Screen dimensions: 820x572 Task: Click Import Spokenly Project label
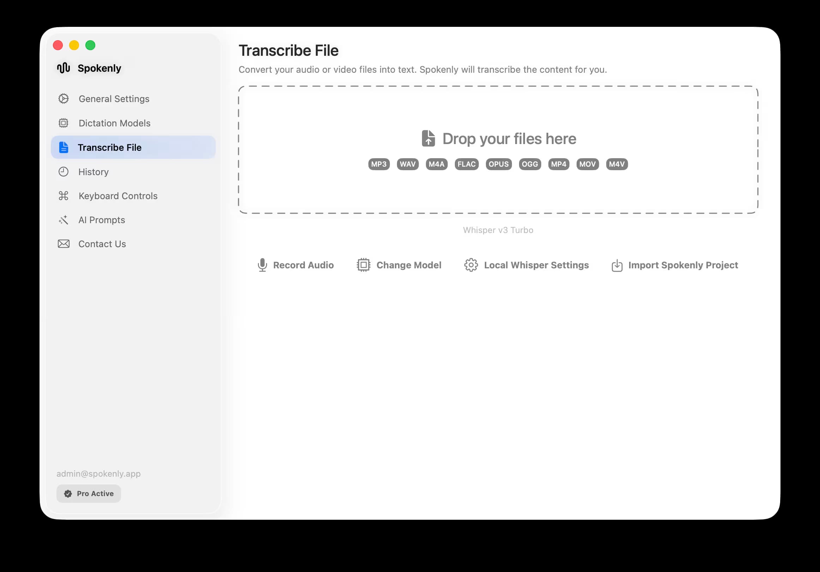(683, 265)
